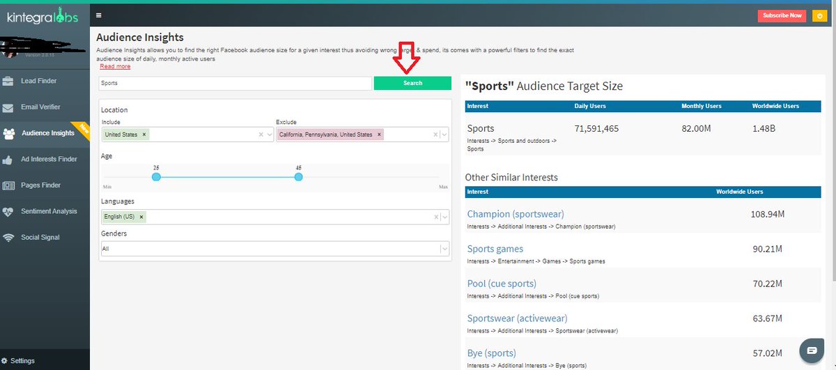Clear all Languages values
This screenshot has width=836, height=370.
coord(435,217)
